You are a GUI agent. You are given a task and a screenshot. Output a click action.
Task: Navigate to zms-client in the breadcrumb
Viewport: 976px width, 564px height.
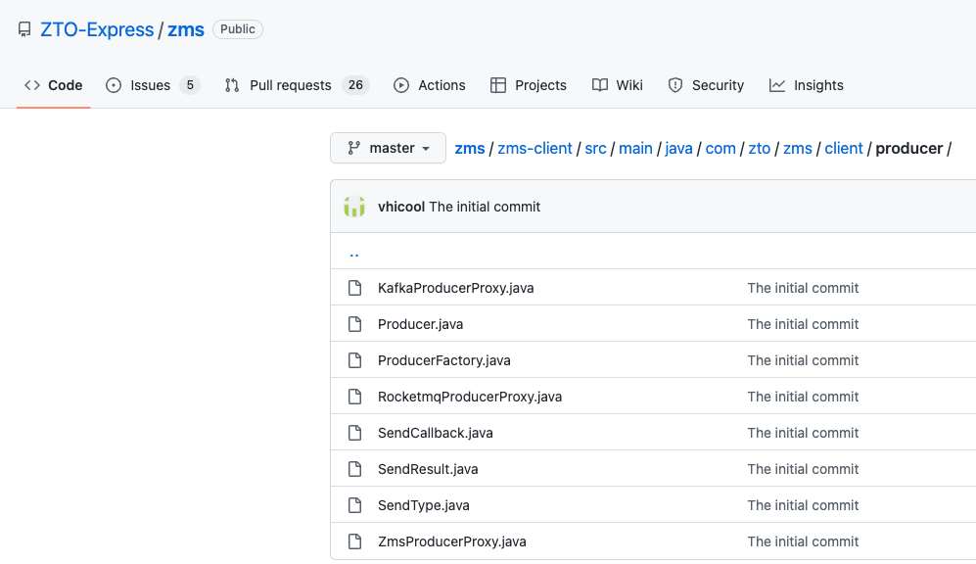[x=534, y=148]
